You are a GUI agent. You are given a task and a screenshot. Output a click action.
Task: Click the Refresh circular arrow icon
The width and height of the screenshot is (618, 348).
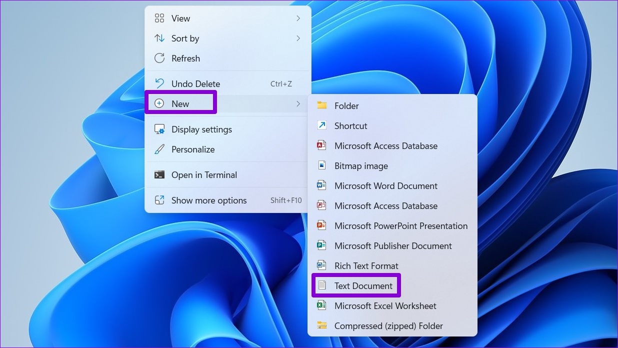(x=159, y=58)
